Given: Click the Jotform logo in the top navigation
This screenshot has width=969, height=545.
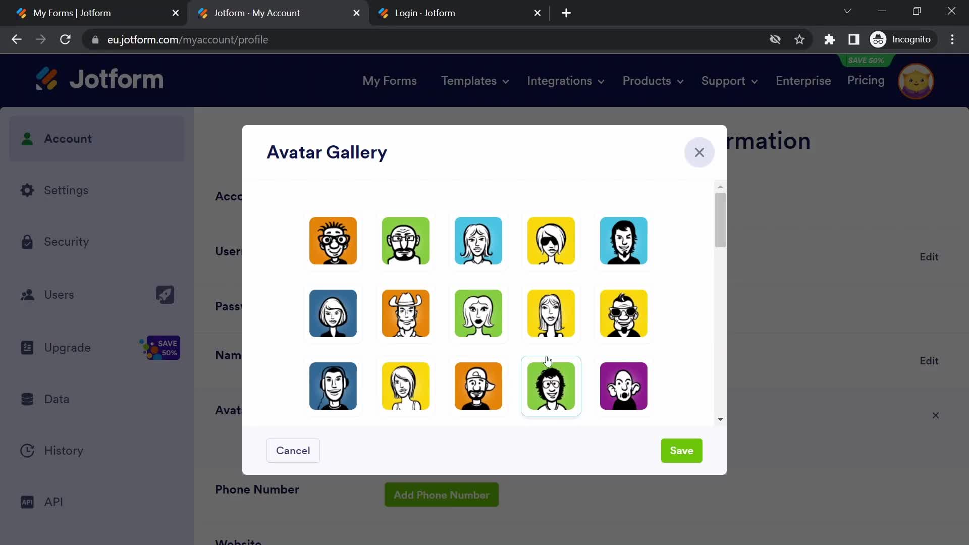Looking at the screenshot, I should [x=99, y=81].
